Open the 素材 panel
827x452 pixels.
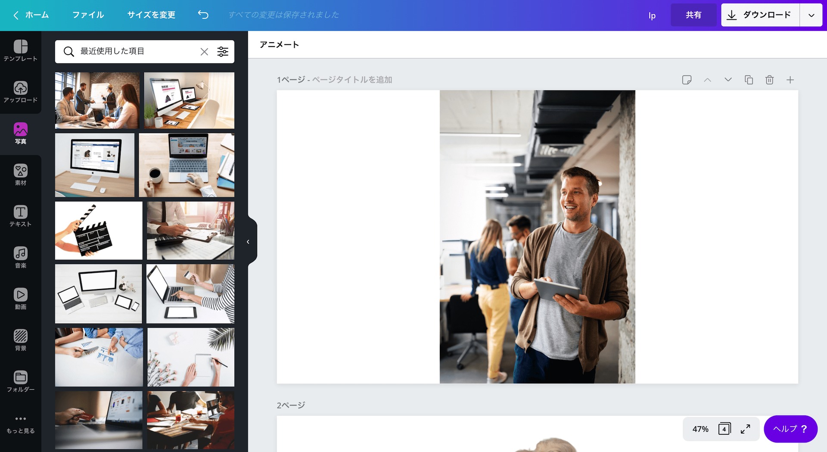pyautogui.click(x=20, y=173)
